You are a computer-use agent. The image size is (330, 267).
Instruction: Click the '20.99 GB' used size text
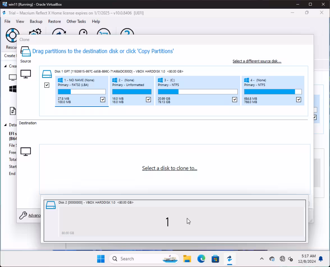pyautogui.click(x=164, y=99)
